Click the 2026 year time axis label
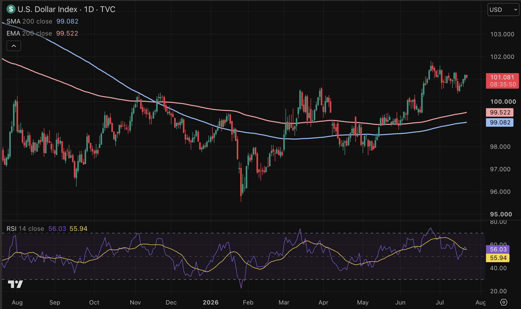Viewport: 521px width, 309px height. click(x=211, y=303)
